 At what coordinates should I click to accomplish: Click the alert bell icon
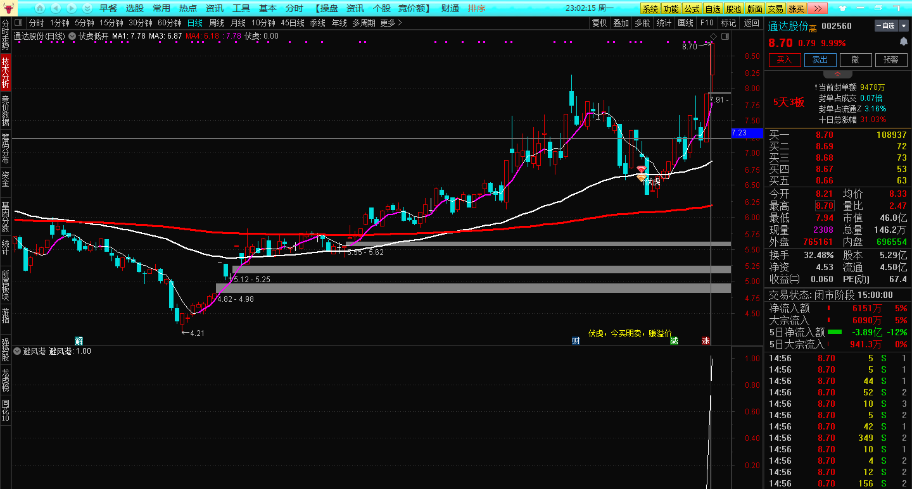point(903,42)
